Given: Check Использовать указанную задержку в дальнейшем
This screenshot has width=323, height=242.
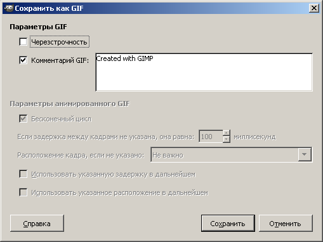Looking at the screenshot, I should [x=23, y=174].
